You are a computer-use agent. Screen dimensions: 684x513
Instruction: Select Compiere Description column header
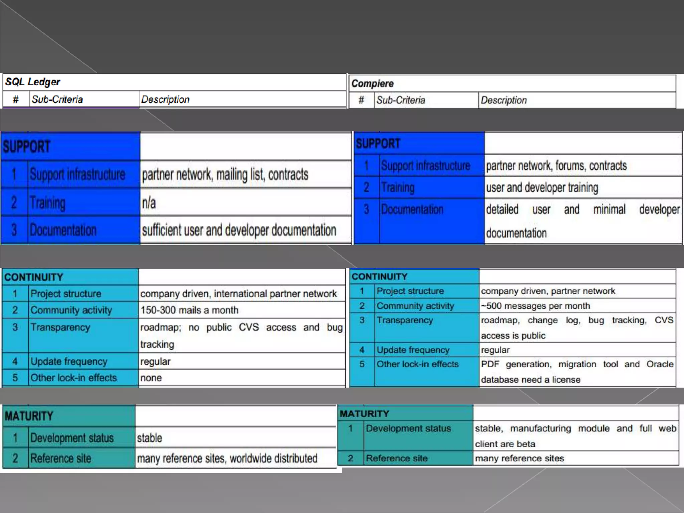pyautogui.click(x=504, y=100)
